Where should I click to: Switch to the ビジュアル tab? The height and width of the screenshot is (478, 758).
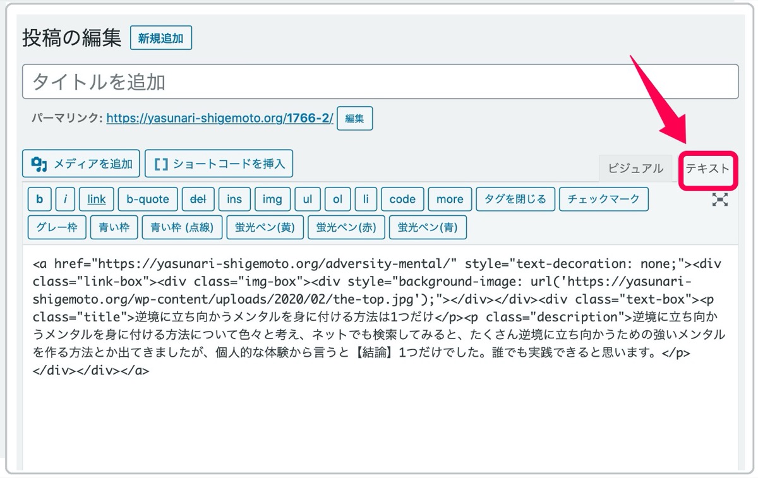pyautogui.click(x=635, y=169)
